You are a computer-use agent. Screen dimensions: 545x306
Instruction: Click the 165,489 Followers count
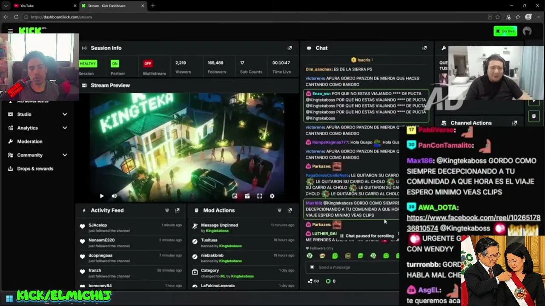point(215,63)
